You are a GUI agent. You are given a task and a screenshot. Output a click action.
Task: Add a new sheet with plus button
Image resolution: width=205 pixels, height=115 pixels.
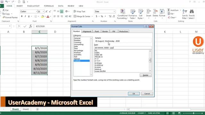pyautogui.click(x=37, y=109)
